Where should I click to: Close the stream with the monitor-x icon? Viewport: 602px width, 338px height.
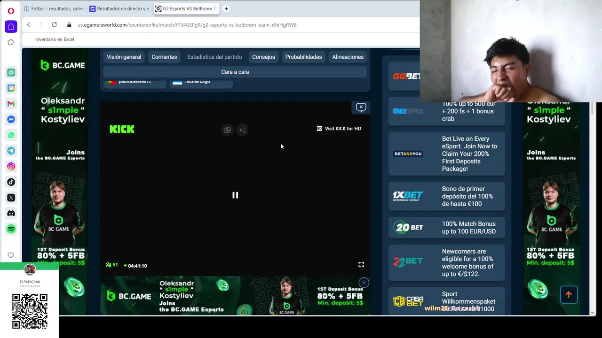361,108
